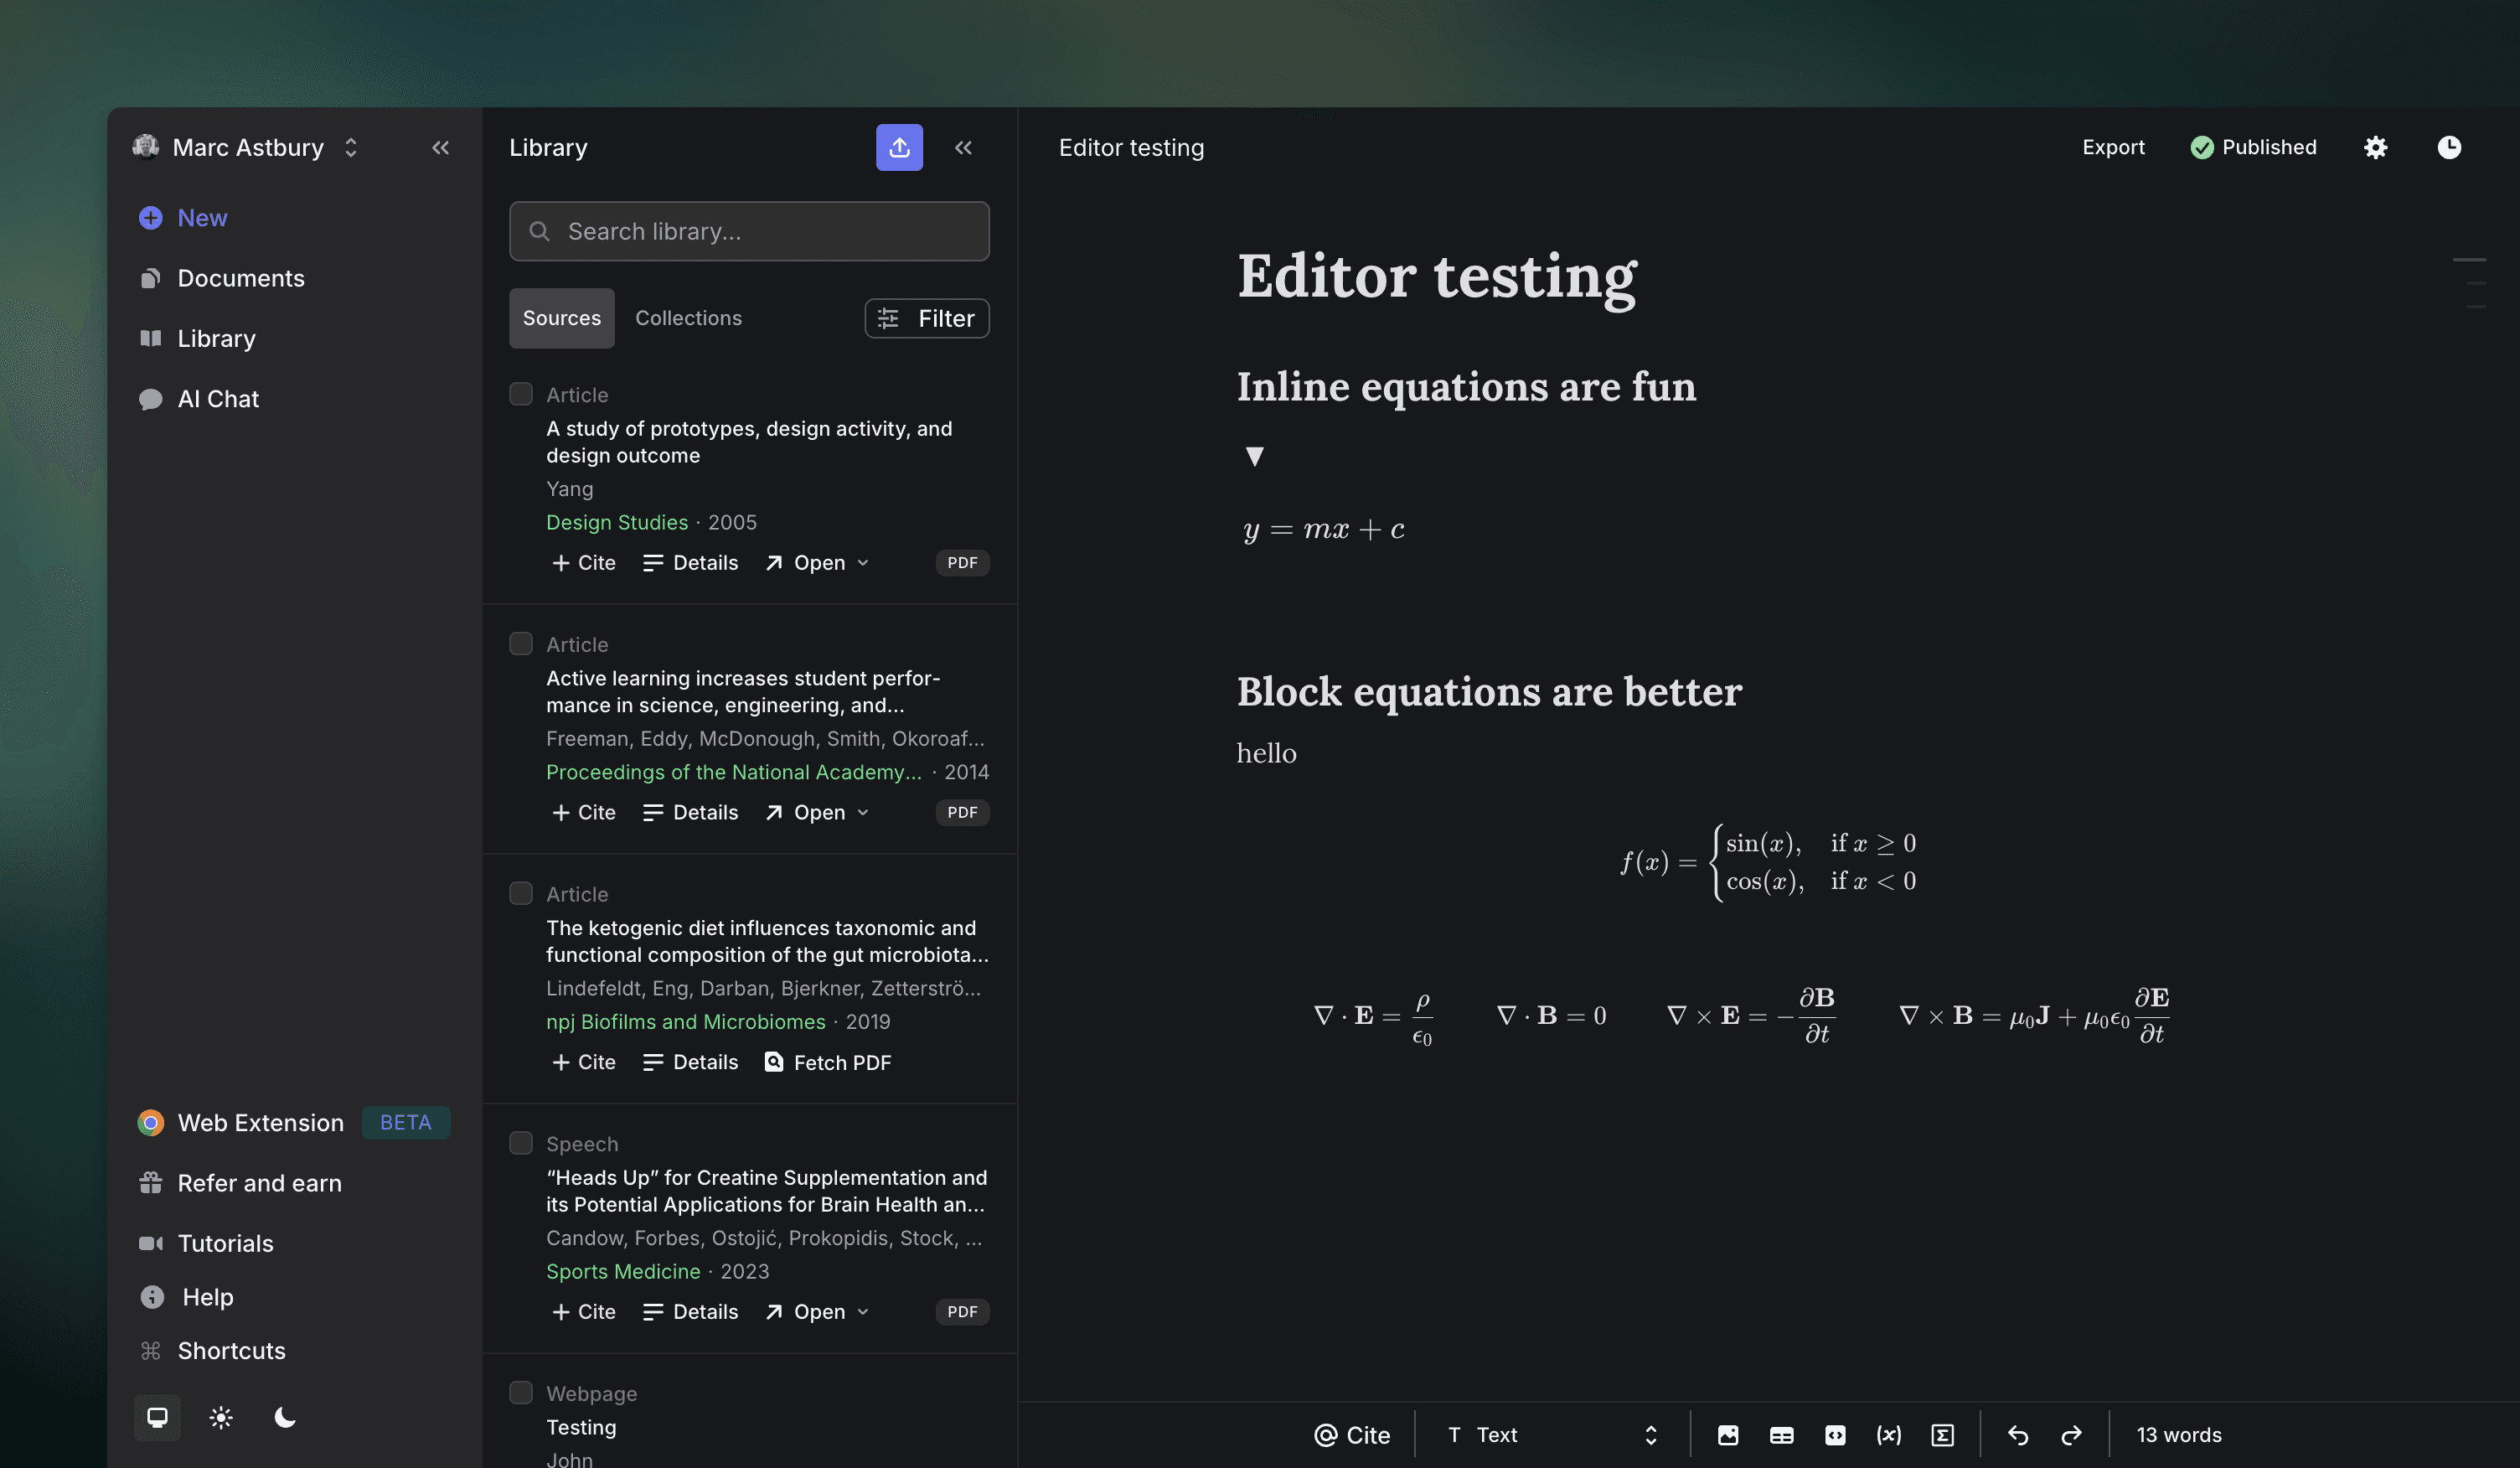This screenshot has width=2520, height=1468.
Task: Collapse the left navigation sidebar
Action: [x=440, y=147]
